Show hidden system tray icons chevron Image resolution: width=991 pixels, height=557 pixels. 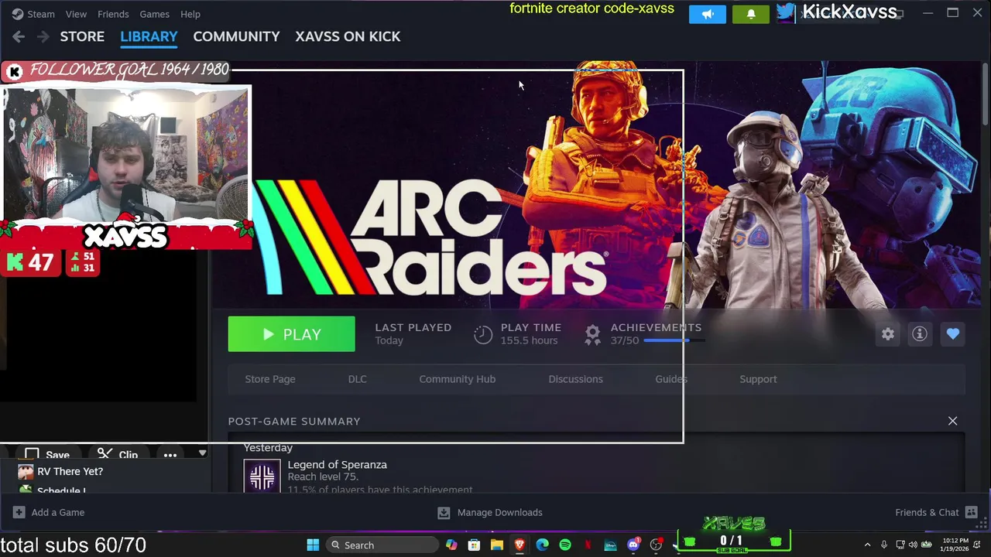[867, 545]
